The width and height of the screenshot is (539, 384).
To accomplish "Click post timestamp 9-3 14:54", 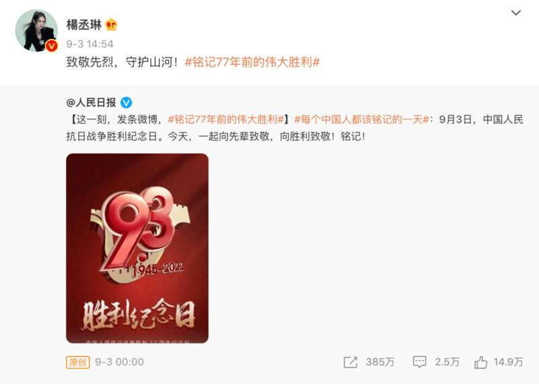I will 90,44.
